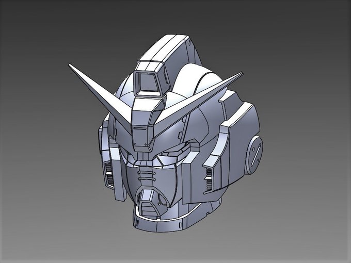Click the circular disc on helmet side

[x=254, y=155]
